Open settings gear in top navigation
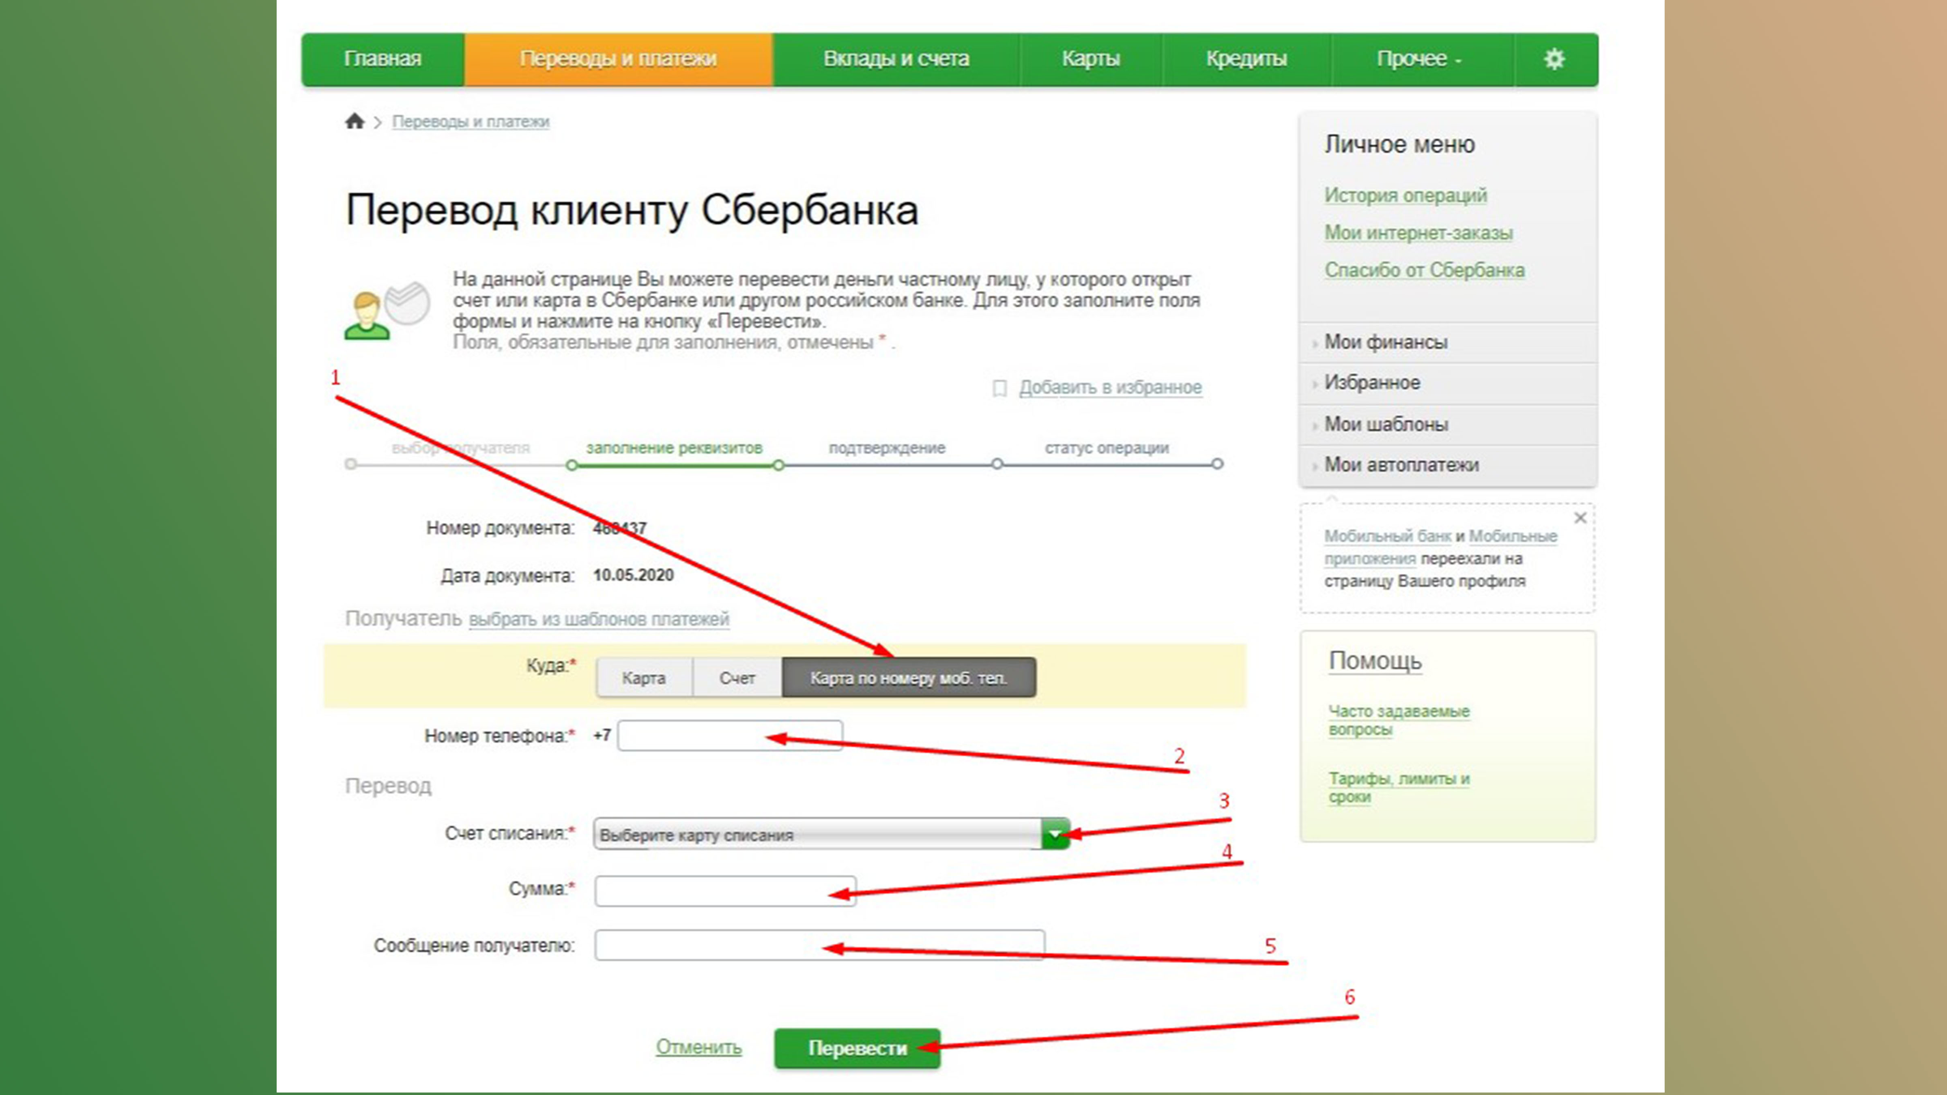 coord(1554,59)
